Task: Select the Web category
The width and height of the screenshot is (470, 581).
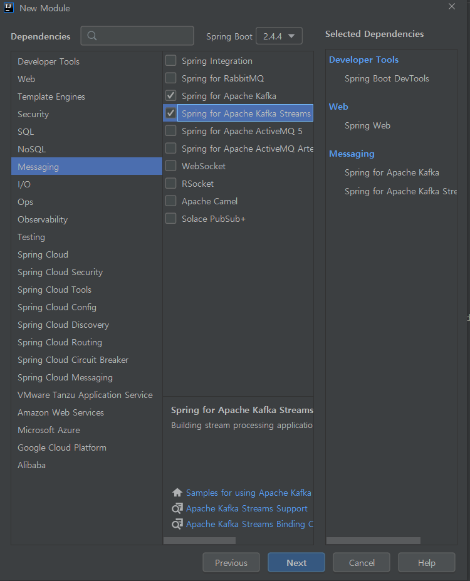Action: [86, 79]
